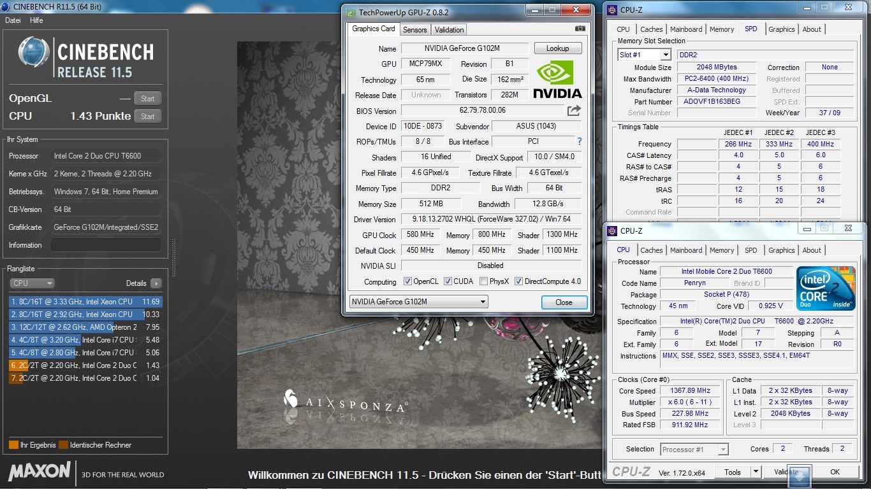Click the Lookup button in GPU-Z
Screen dimensions: 871x489
[x=557, y=48]
